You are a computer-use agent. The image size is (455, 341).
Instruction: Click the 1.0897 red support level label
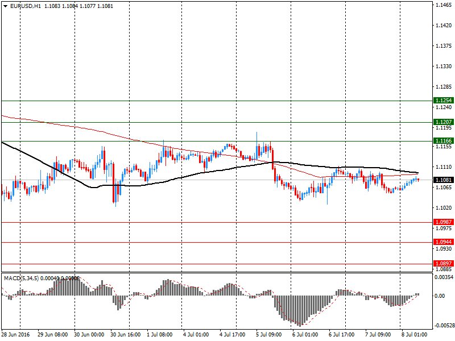point(444,264)
